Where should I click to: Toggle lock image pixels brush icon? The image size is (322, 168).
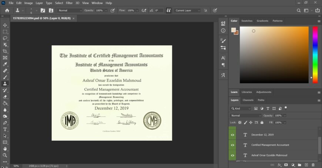click(245, 123)
